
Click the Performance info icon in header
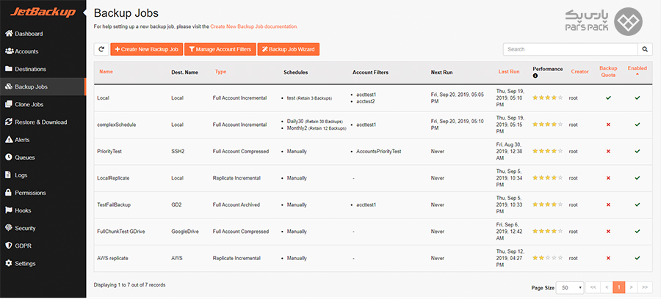[x=535, y=76]
